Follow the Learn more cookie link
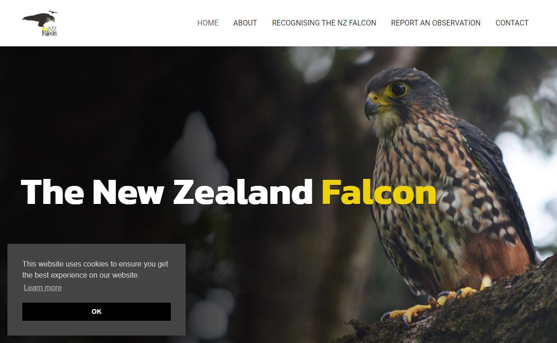The width and height of the screenshot is (557, 343). [43, 287]
